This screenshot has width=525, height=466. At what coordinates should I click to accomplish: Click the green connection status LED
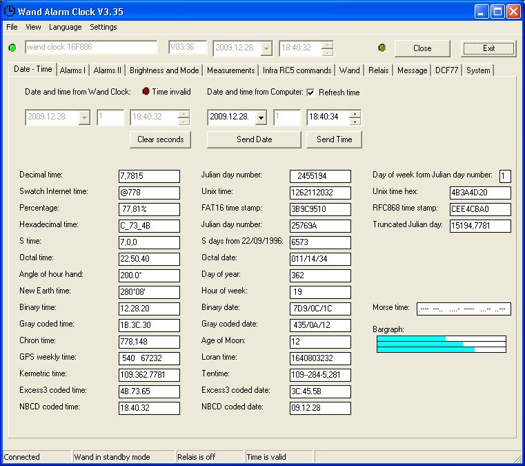12,48
